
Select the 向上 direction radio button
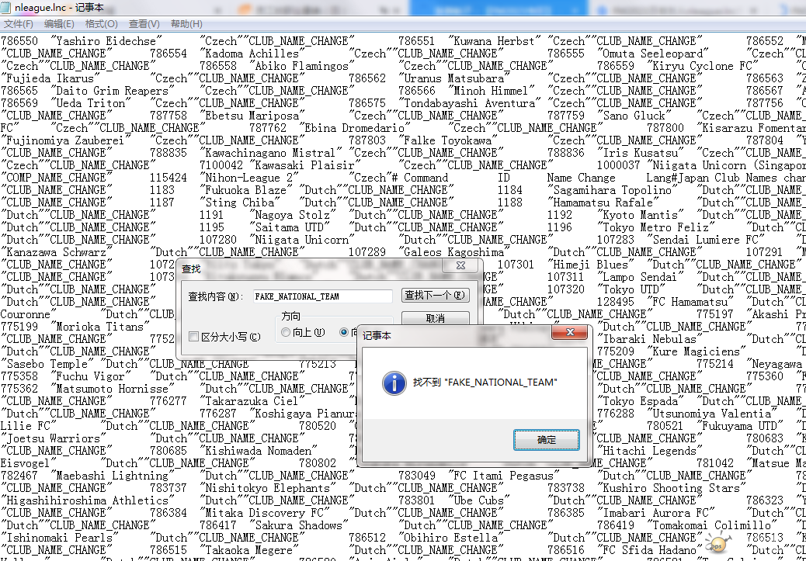tap(287, 332)
